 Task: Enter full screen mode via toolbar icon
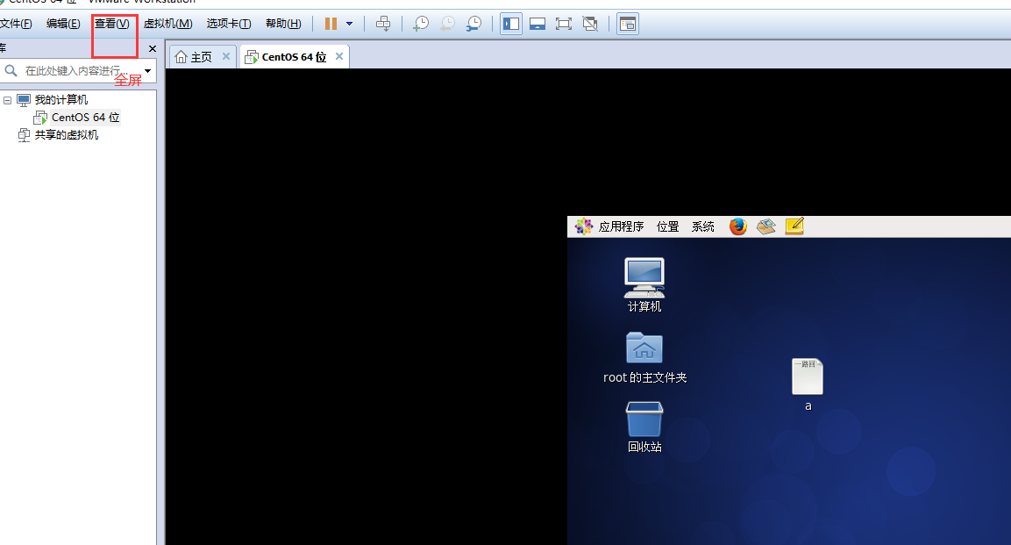(564, 24)
